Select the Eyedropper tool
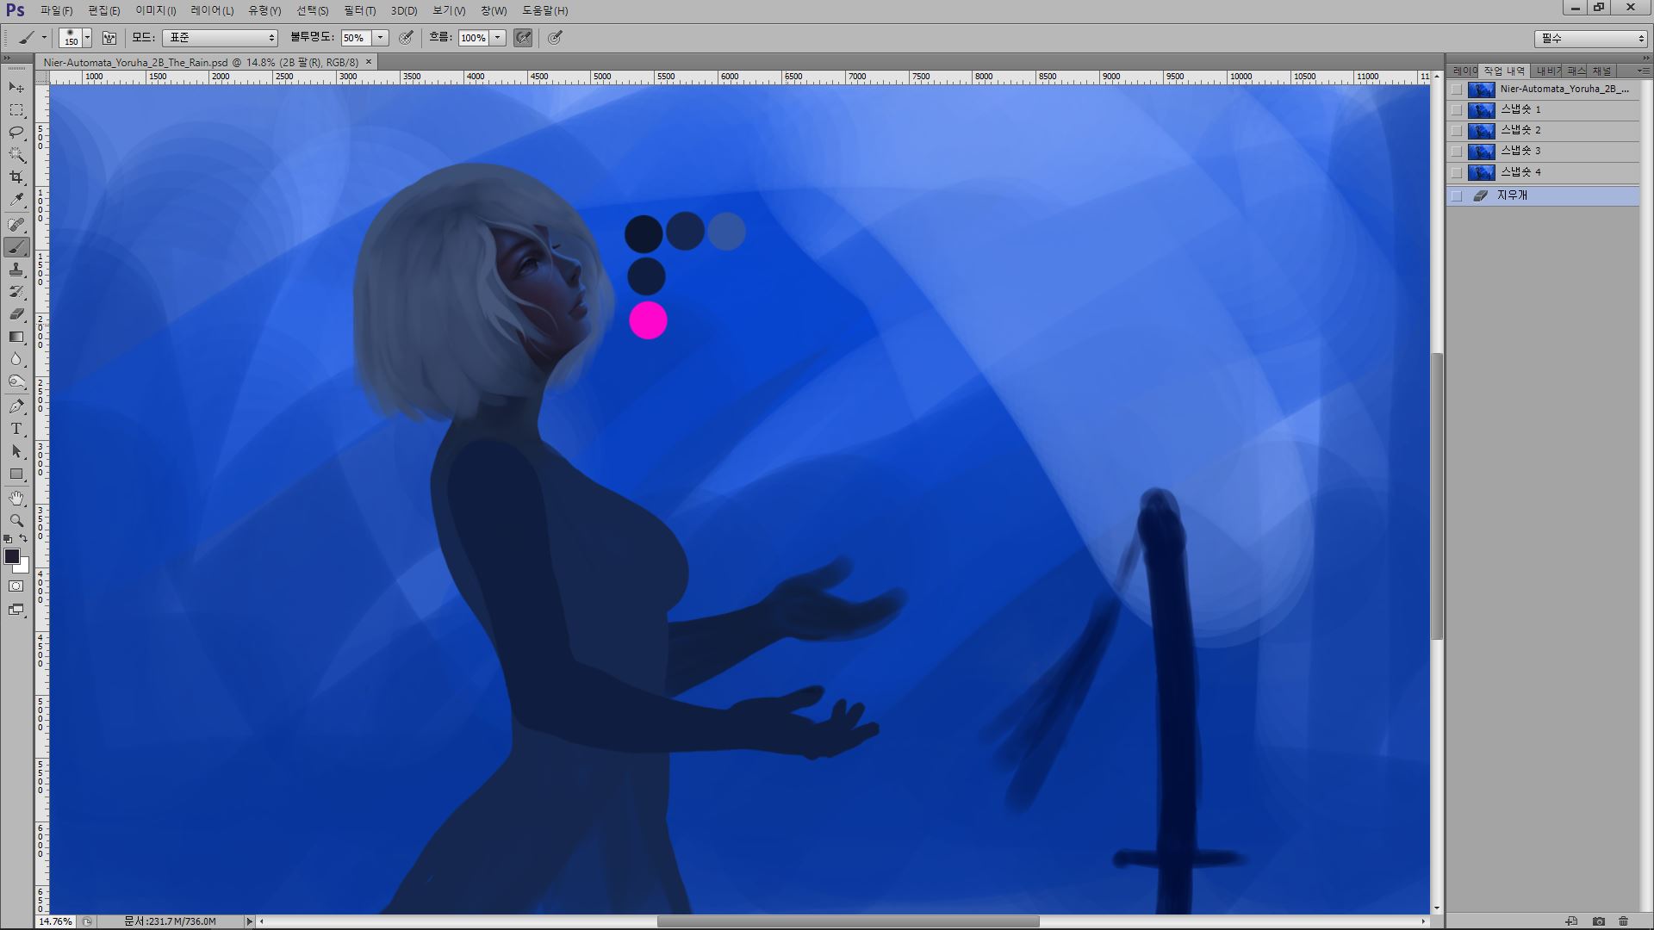This screenshot has height=930, width=1654. 16,200
